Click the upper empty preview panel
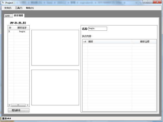The image size is (163, 122). coord(55,47)
